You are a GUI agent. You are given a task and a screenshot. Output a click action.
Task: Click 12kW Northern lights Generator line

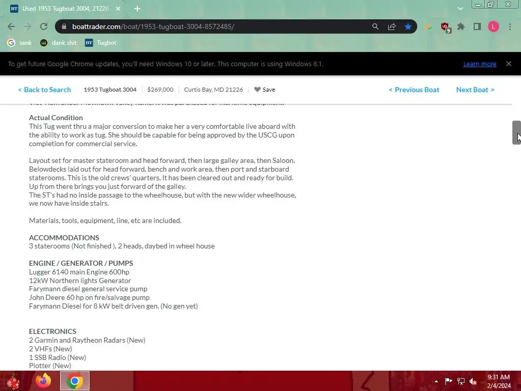80,281
